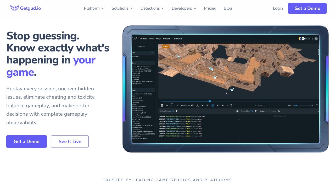Select the Manage tab in the app preview
The image size is (335, 188).
[x=152, y=39]
